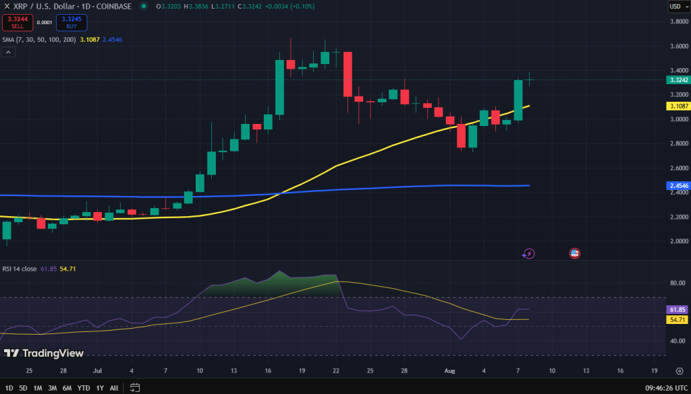Select the YTD time range
The height and width of the screenshot is (394, 691).
(x=84, y=388)
